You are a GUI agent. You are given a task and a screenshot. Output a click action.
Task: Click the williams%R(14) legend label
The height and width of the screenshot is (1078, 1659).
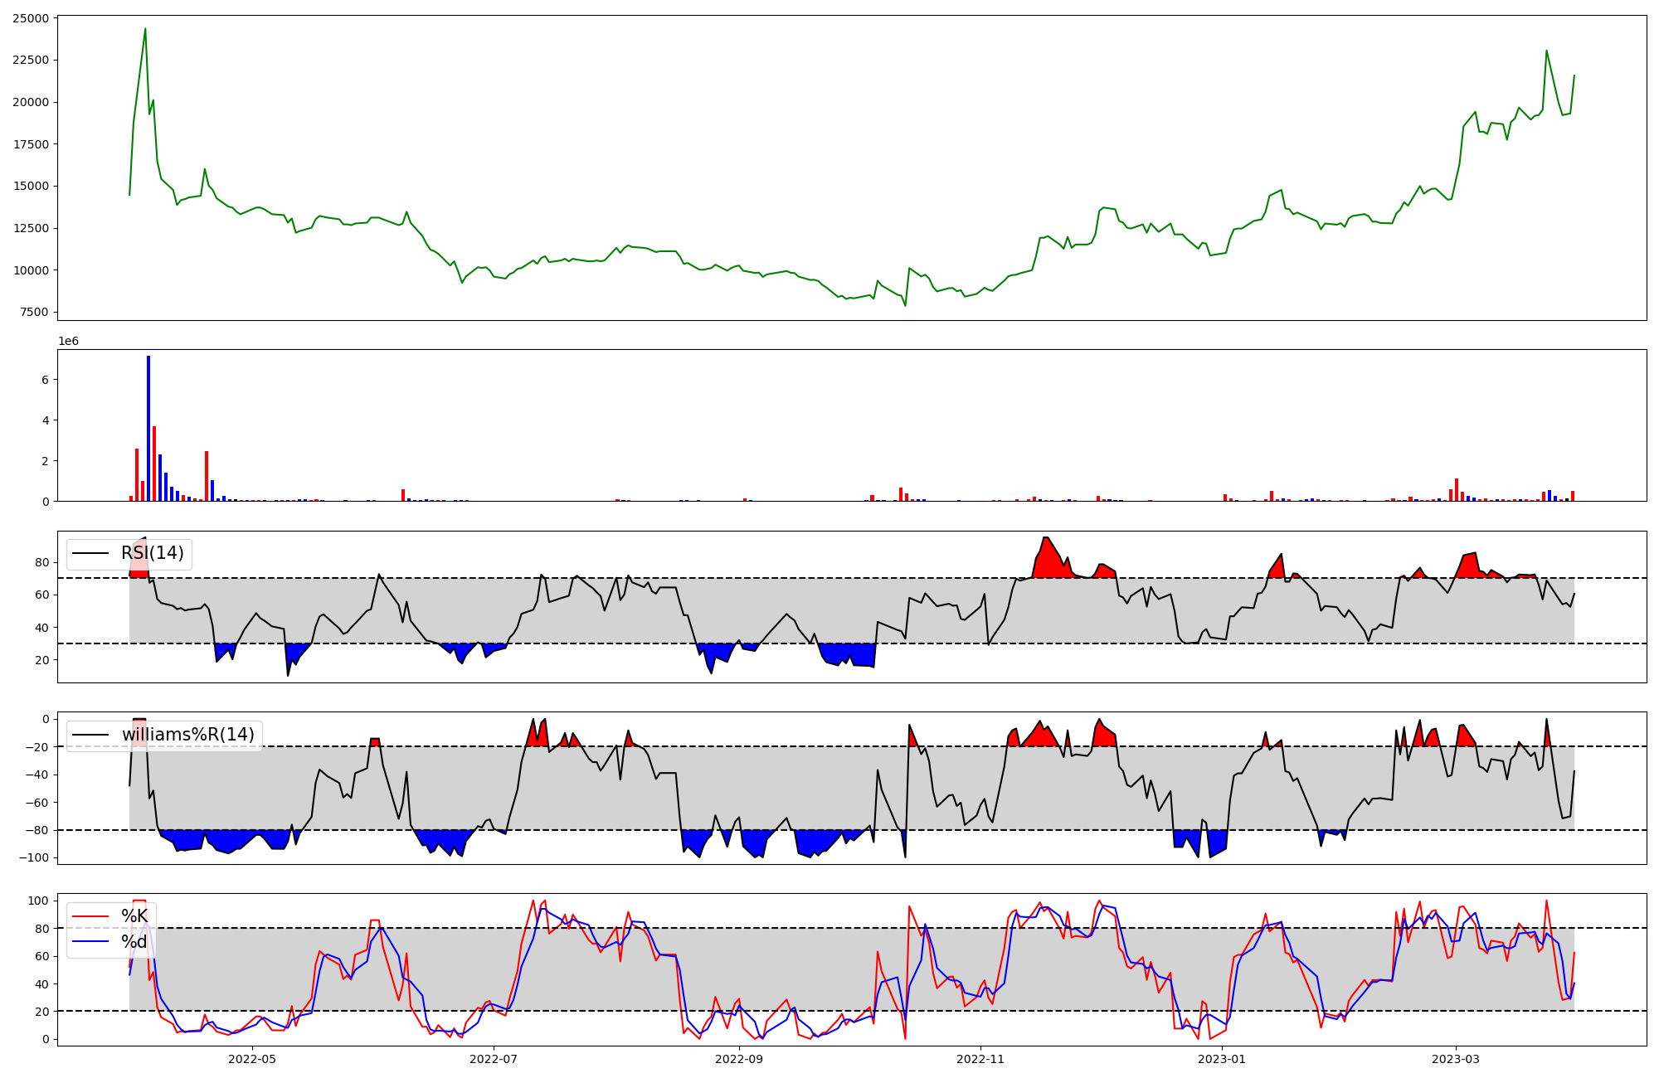pos(187,735)
